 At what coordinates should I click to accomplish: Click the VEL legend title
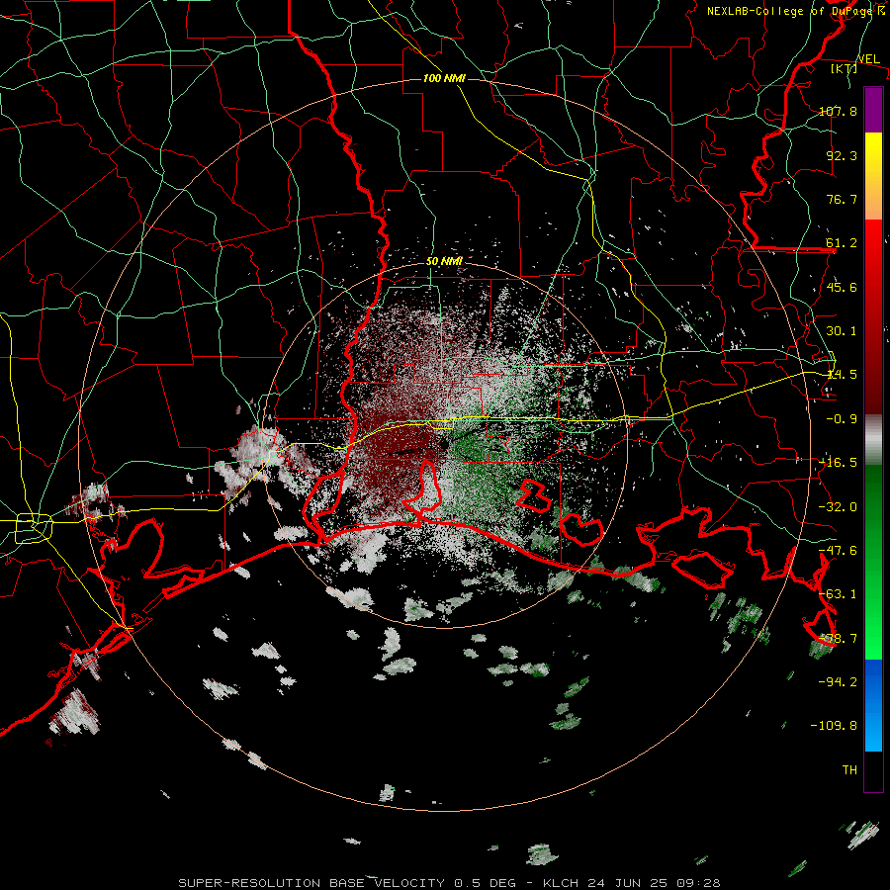click(x=868, y=59)
